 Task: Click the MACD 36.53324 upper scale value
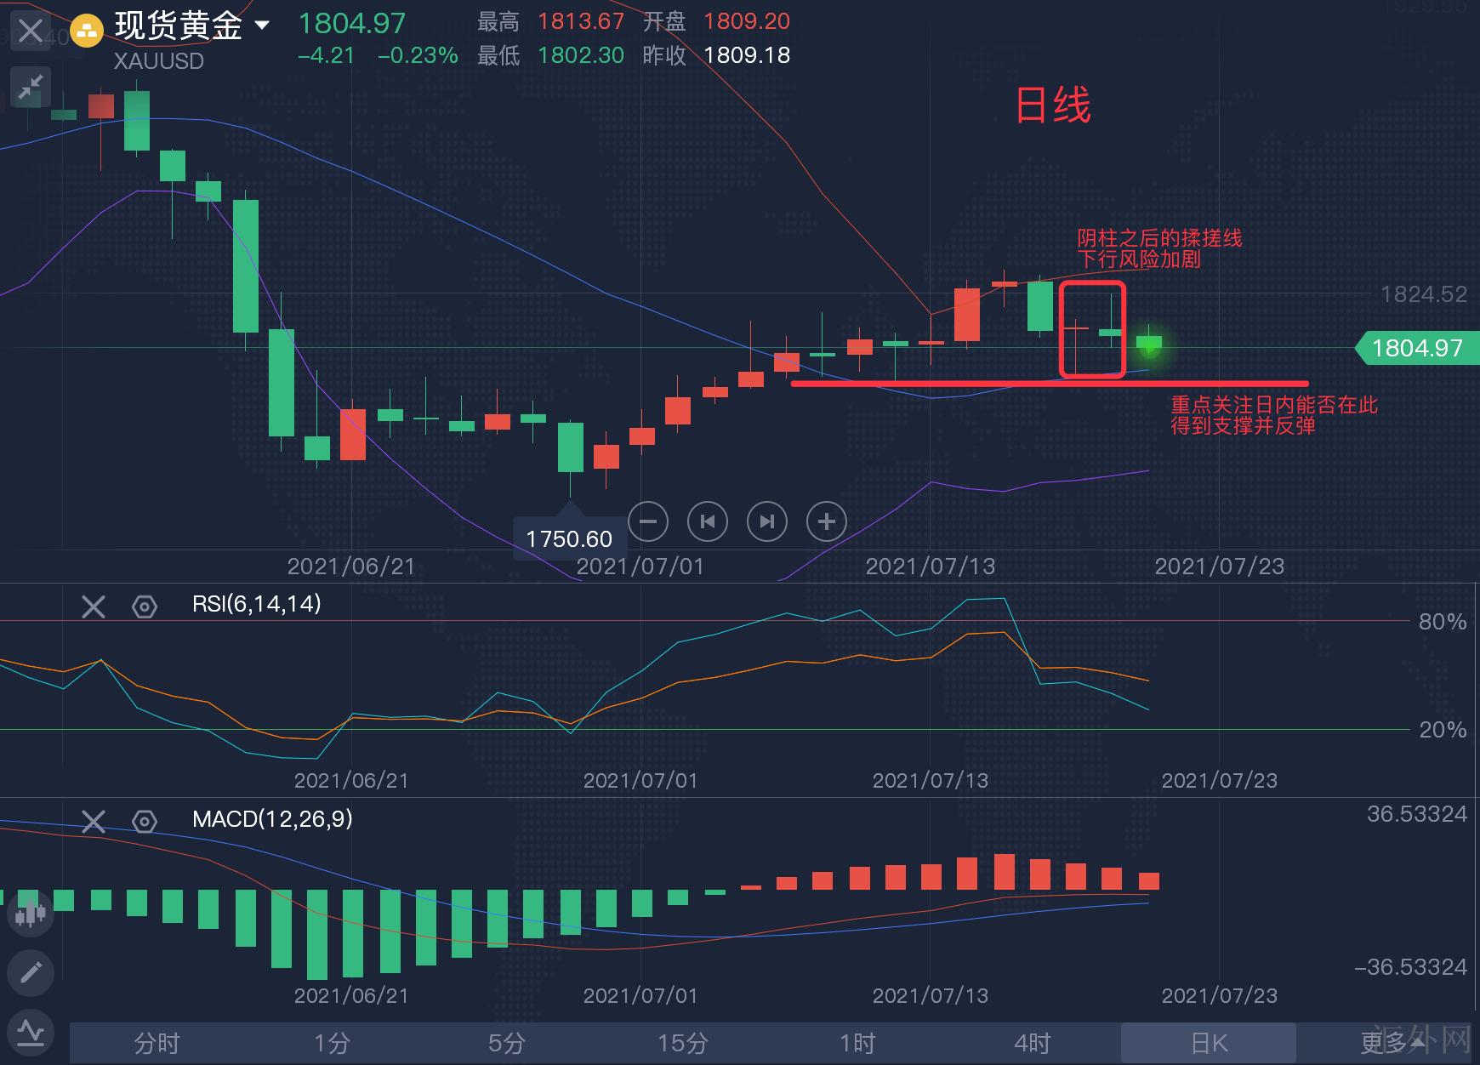pyautogui.click(x=1417, y=814)
